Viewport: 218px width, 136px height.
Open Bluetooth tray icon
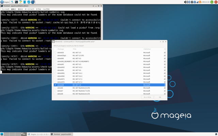189,2
